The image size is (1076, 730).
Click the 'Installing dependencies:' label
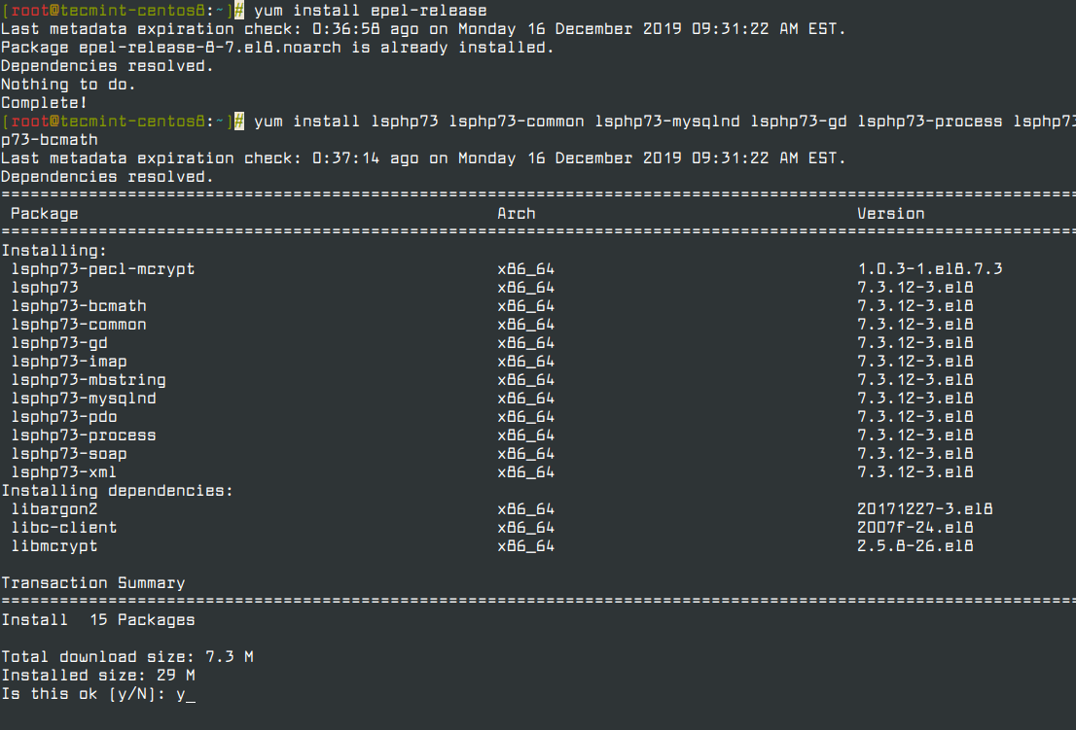pos(118,491)
